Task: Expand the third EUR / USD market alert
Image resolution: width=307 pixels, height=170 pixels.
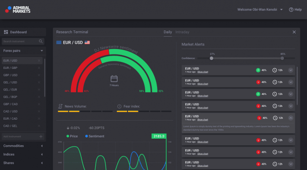Action: (x=291, y=94)
